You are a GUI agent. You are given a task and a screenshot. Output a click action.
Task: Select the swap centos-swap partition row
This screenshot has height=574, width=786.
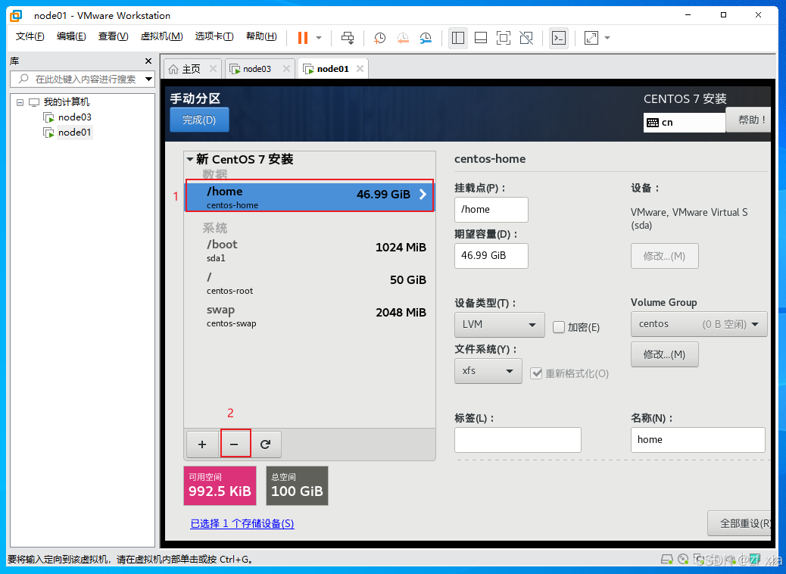pos(310,315)
